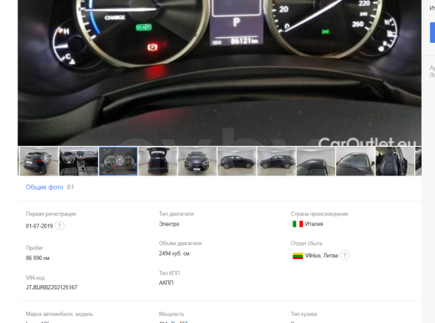This screenshot has width=435, height=323.
Task: Click the mileage value 86 090 км
Action: (37, 258)
